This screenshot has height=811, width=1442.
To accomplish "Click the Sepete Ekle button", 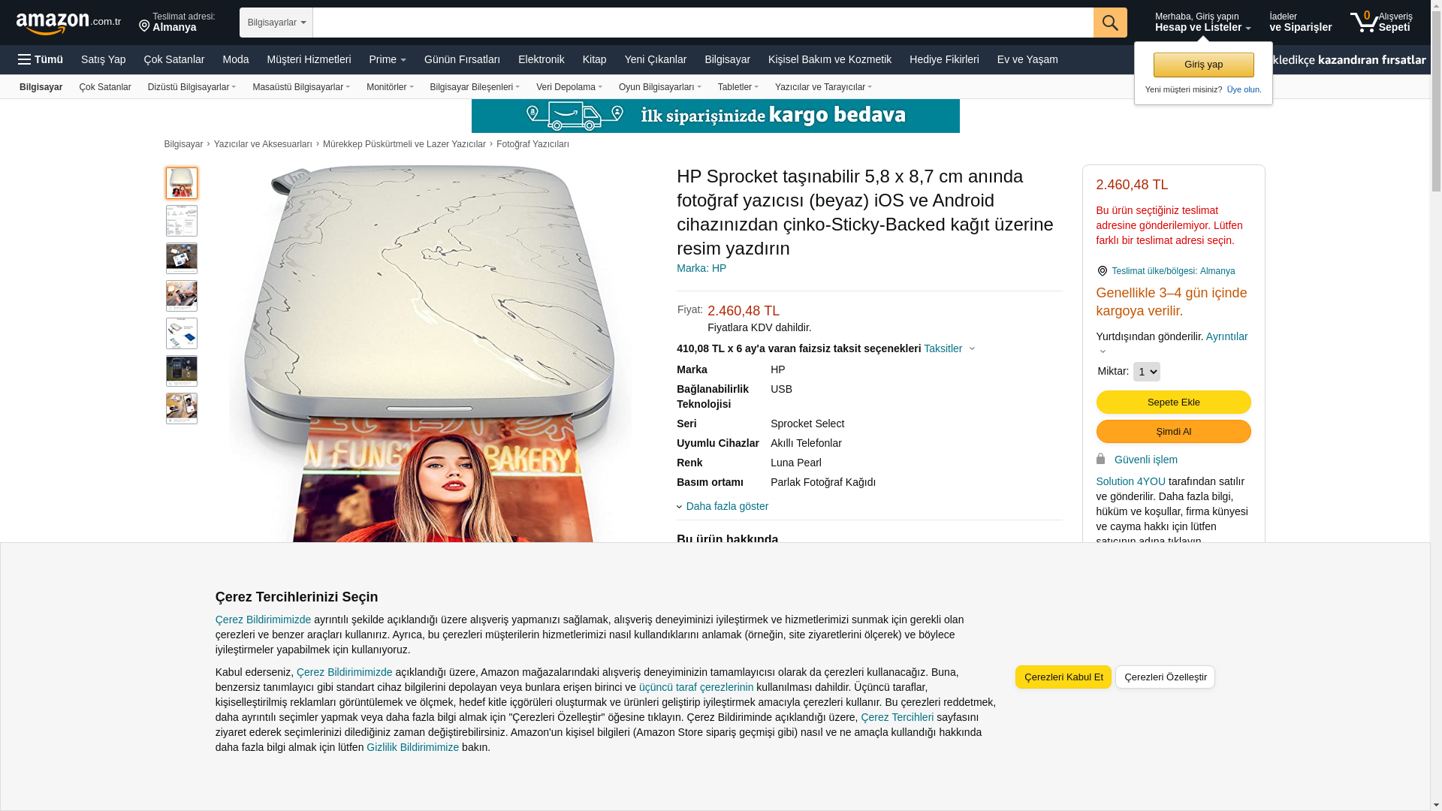I will [x=1173, y=402].
